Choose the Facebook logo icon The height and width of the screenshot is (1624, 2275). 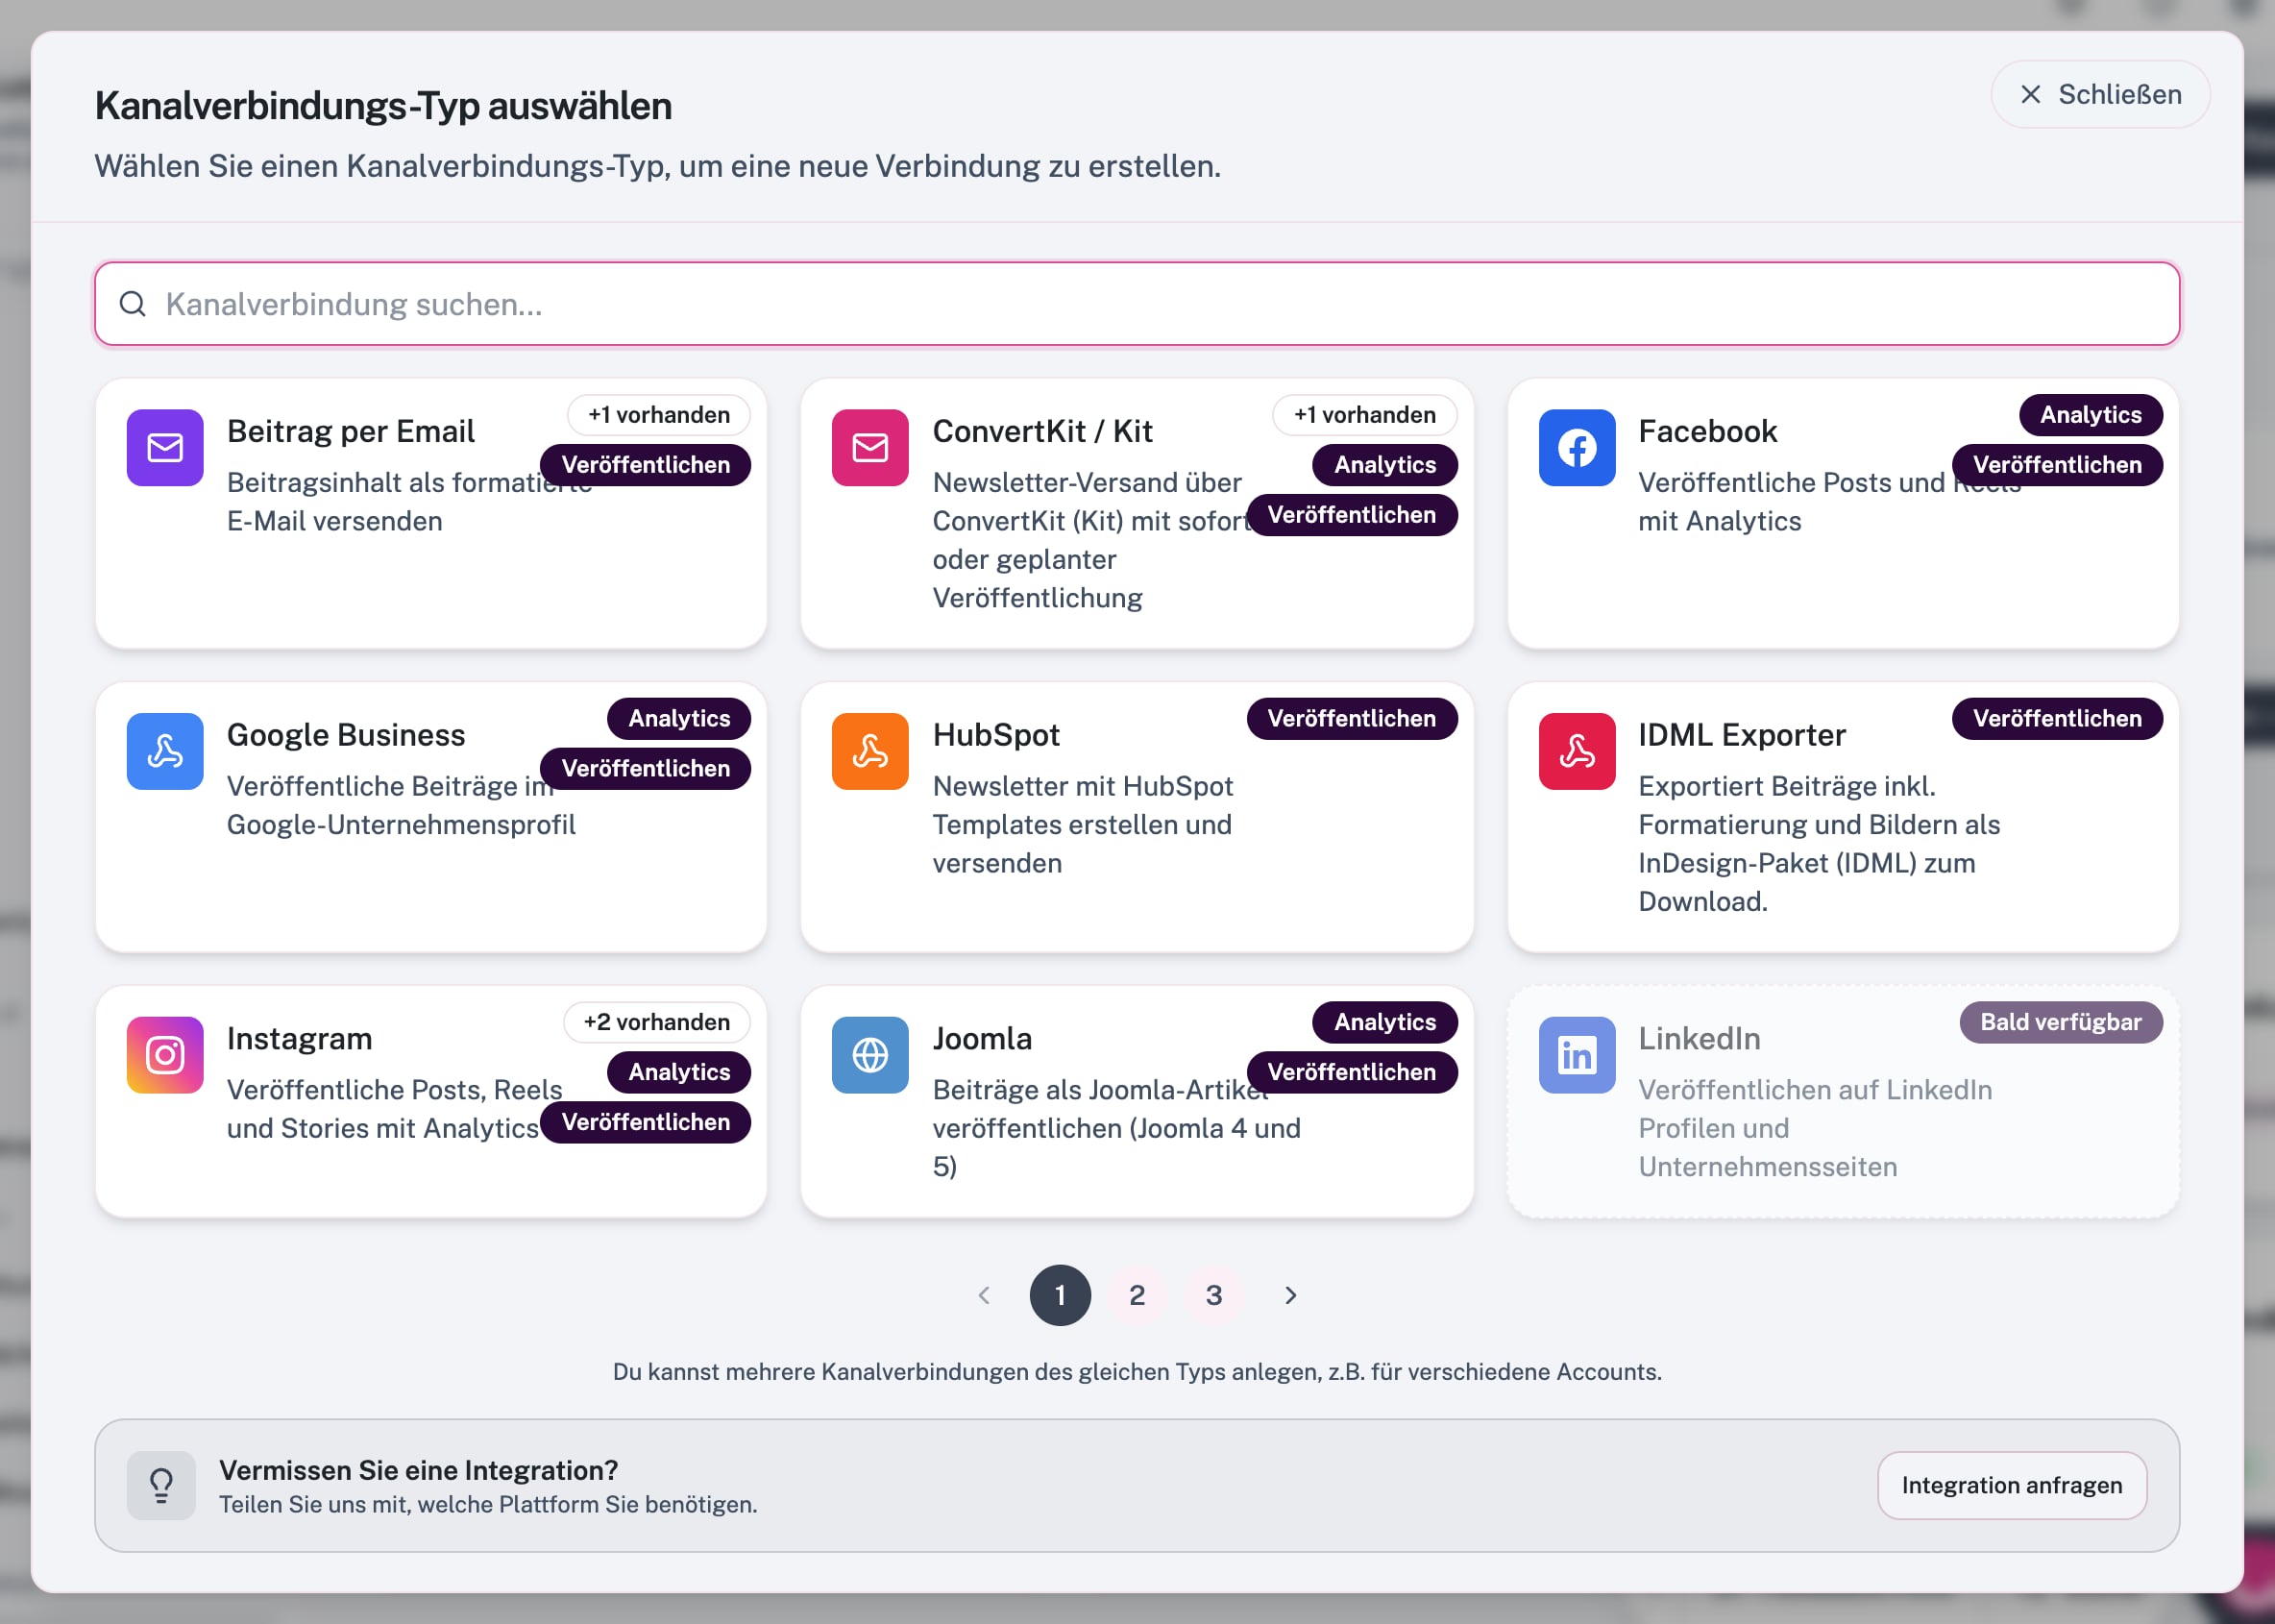[x=1577, y=447]
